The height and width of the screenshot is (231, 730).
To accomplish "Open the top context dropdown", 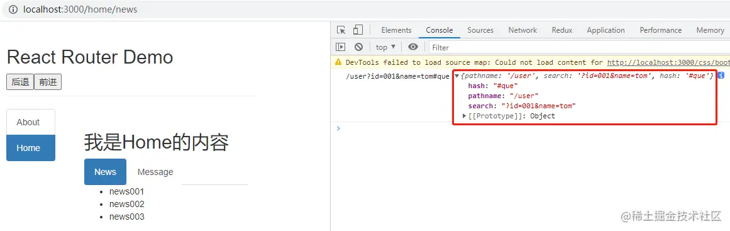I will (386, 47).
